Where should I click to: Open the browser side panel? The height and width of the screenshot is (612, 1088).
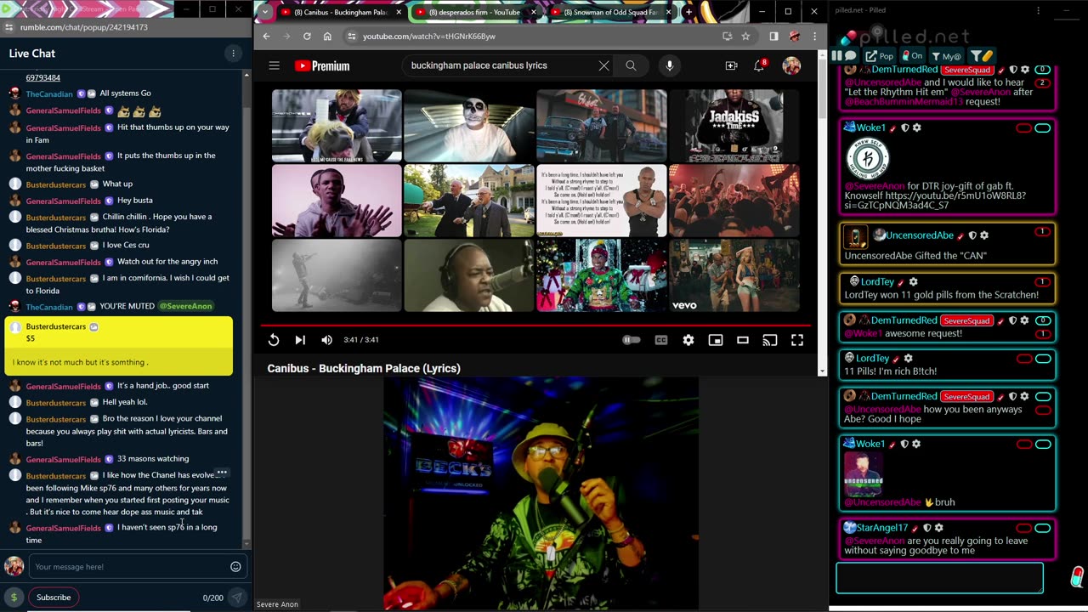click(x=773, y=37)
